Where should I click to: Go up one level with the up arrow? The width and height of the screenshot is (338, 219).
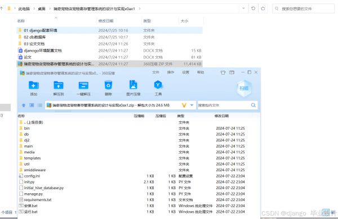tap(24, 106)
